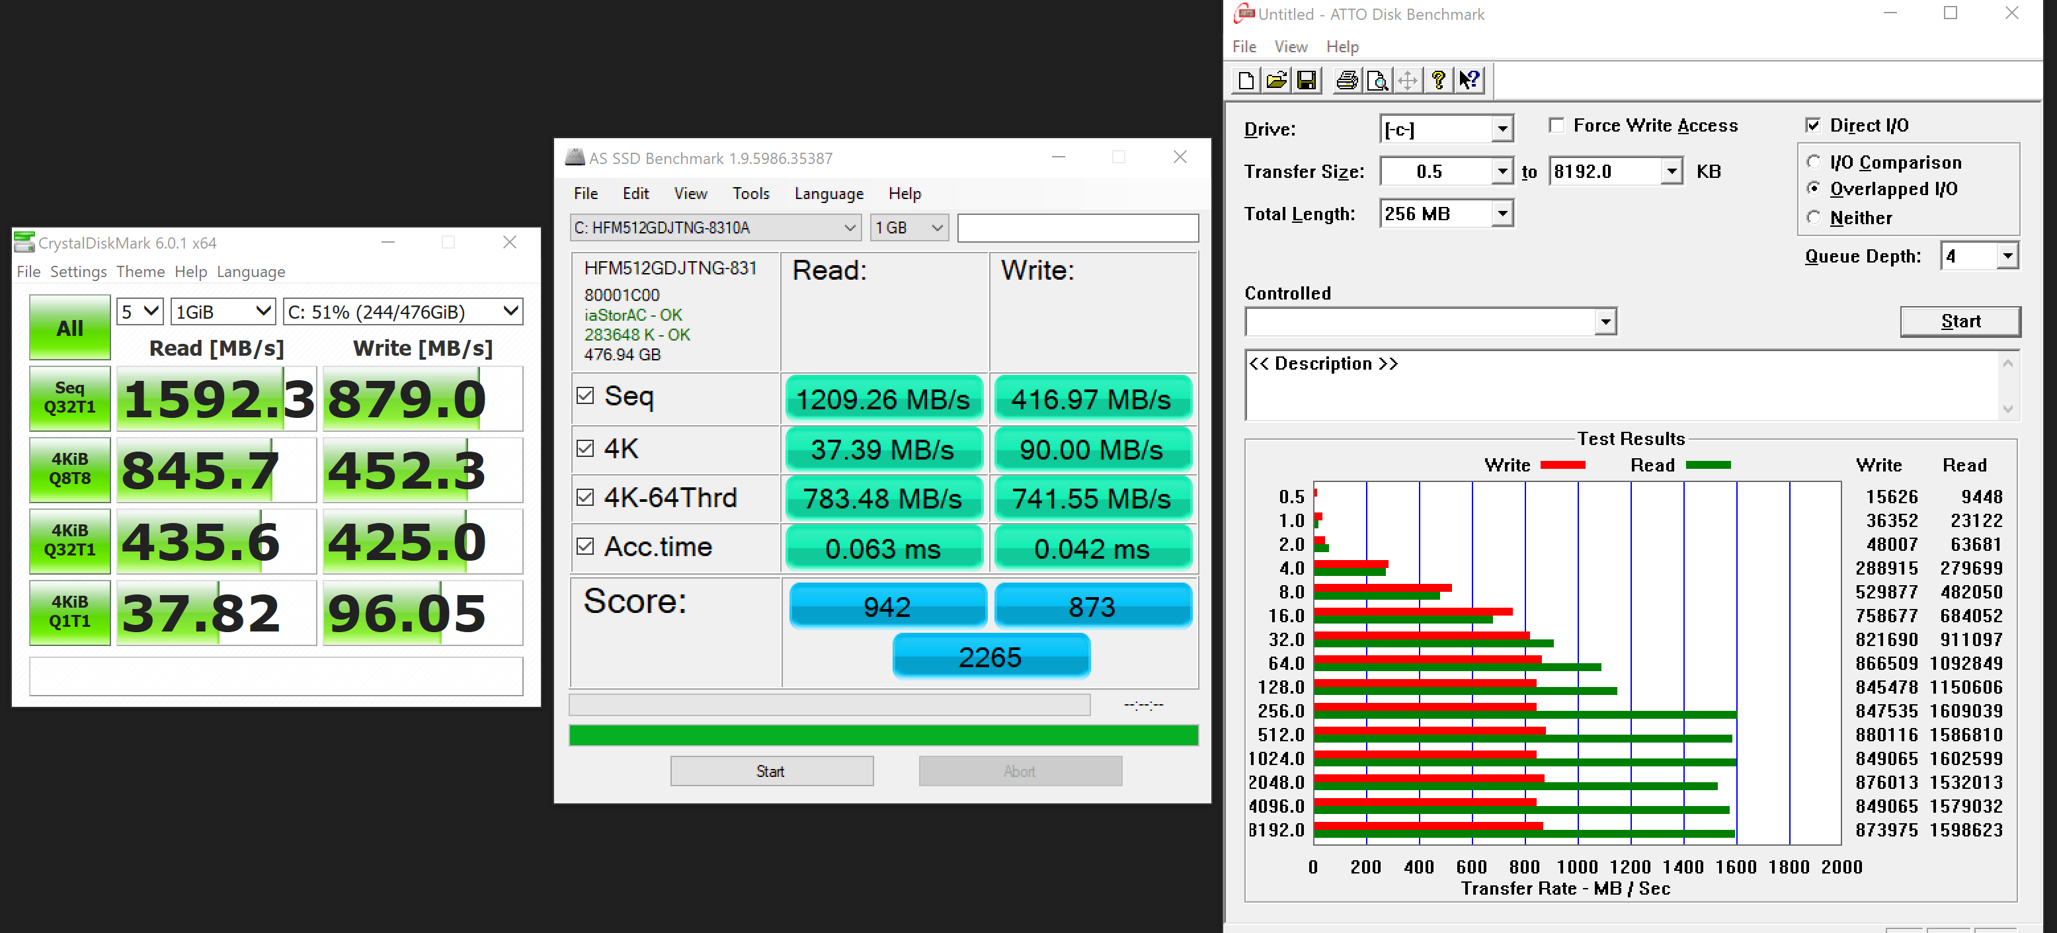
Task: Open AS SSD 1 GB size dropdown
Action: [x=908, y=227]
